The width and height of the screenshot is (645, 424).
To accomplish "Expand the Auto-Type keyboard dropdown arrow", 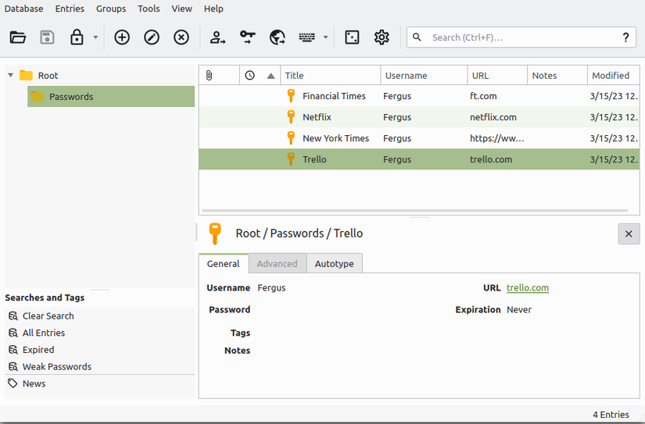I will tap(325, 37).
